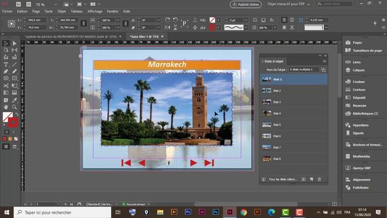Select the Page tool

[6, 50]
